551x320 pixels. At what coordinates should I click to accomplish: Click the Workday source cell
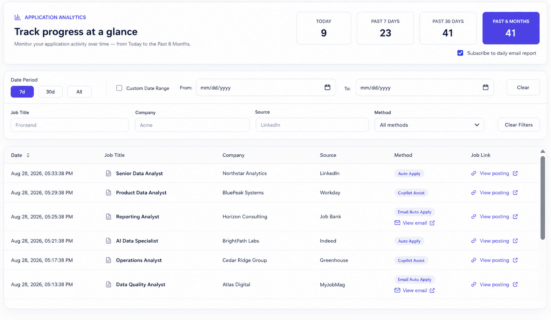[330, 192]
